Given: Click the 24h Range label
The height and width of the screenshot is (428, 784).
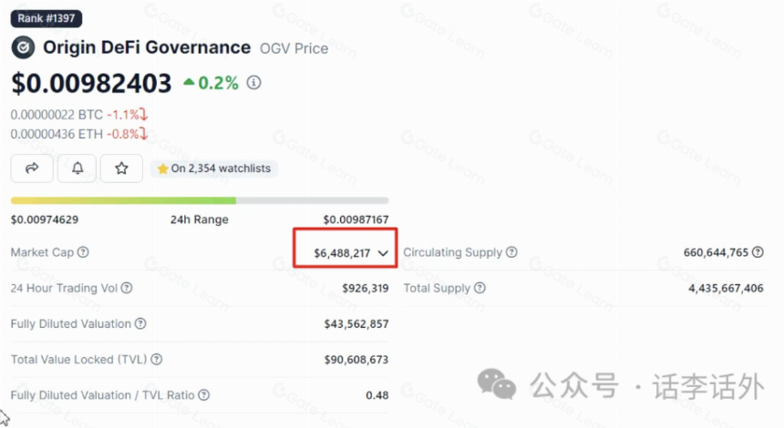Looking at the screenshot, I should (x=200, y=219).
